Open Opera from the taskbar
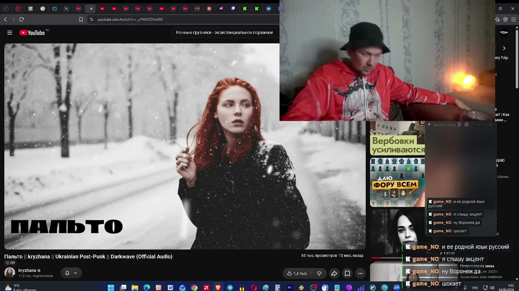Image resolution: width=519 pixels, height=291 pixels. 254,288
